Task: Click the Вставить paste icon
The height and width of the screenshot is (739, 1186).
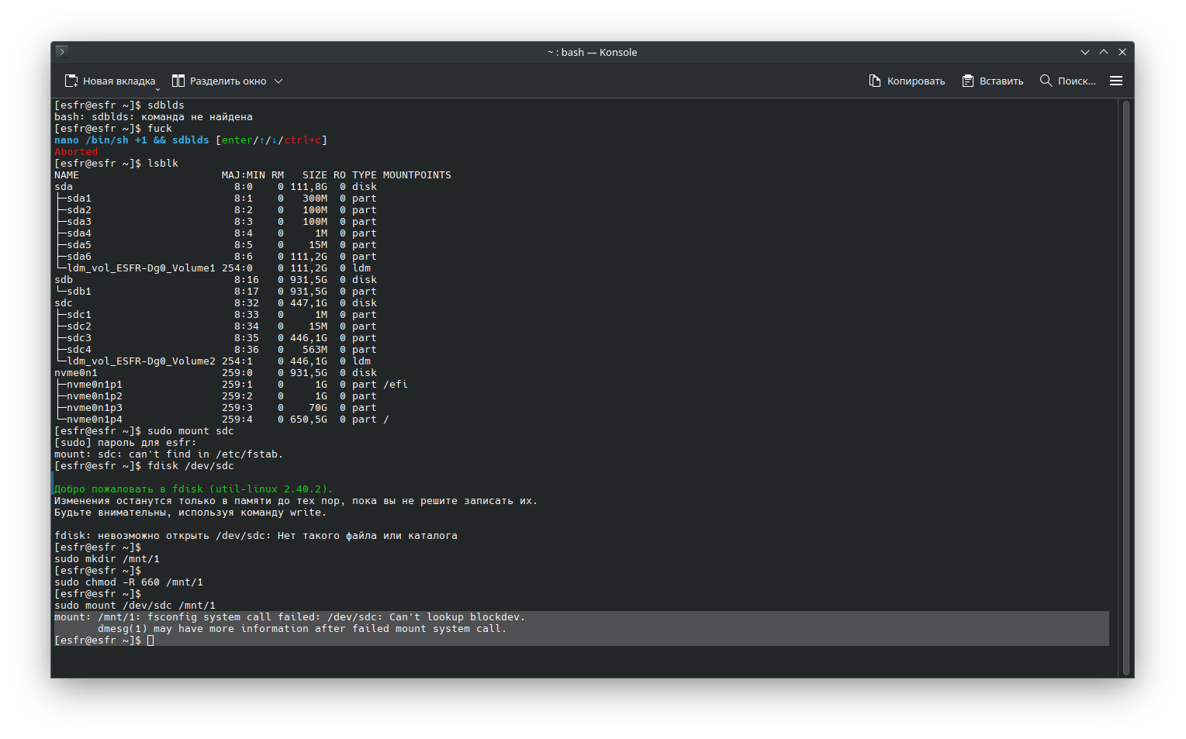Action: coord(968,81)
